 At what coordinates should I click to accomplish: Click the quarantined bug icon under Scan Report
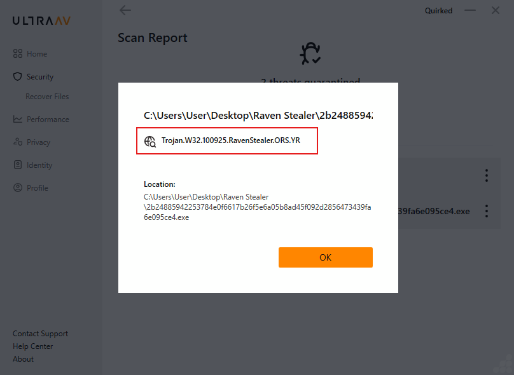pos(310,54)
